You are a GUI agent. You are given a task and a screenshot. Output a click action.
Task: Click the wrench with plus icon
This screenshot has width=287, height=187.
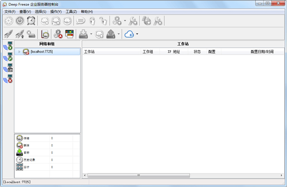pos(133,21)
